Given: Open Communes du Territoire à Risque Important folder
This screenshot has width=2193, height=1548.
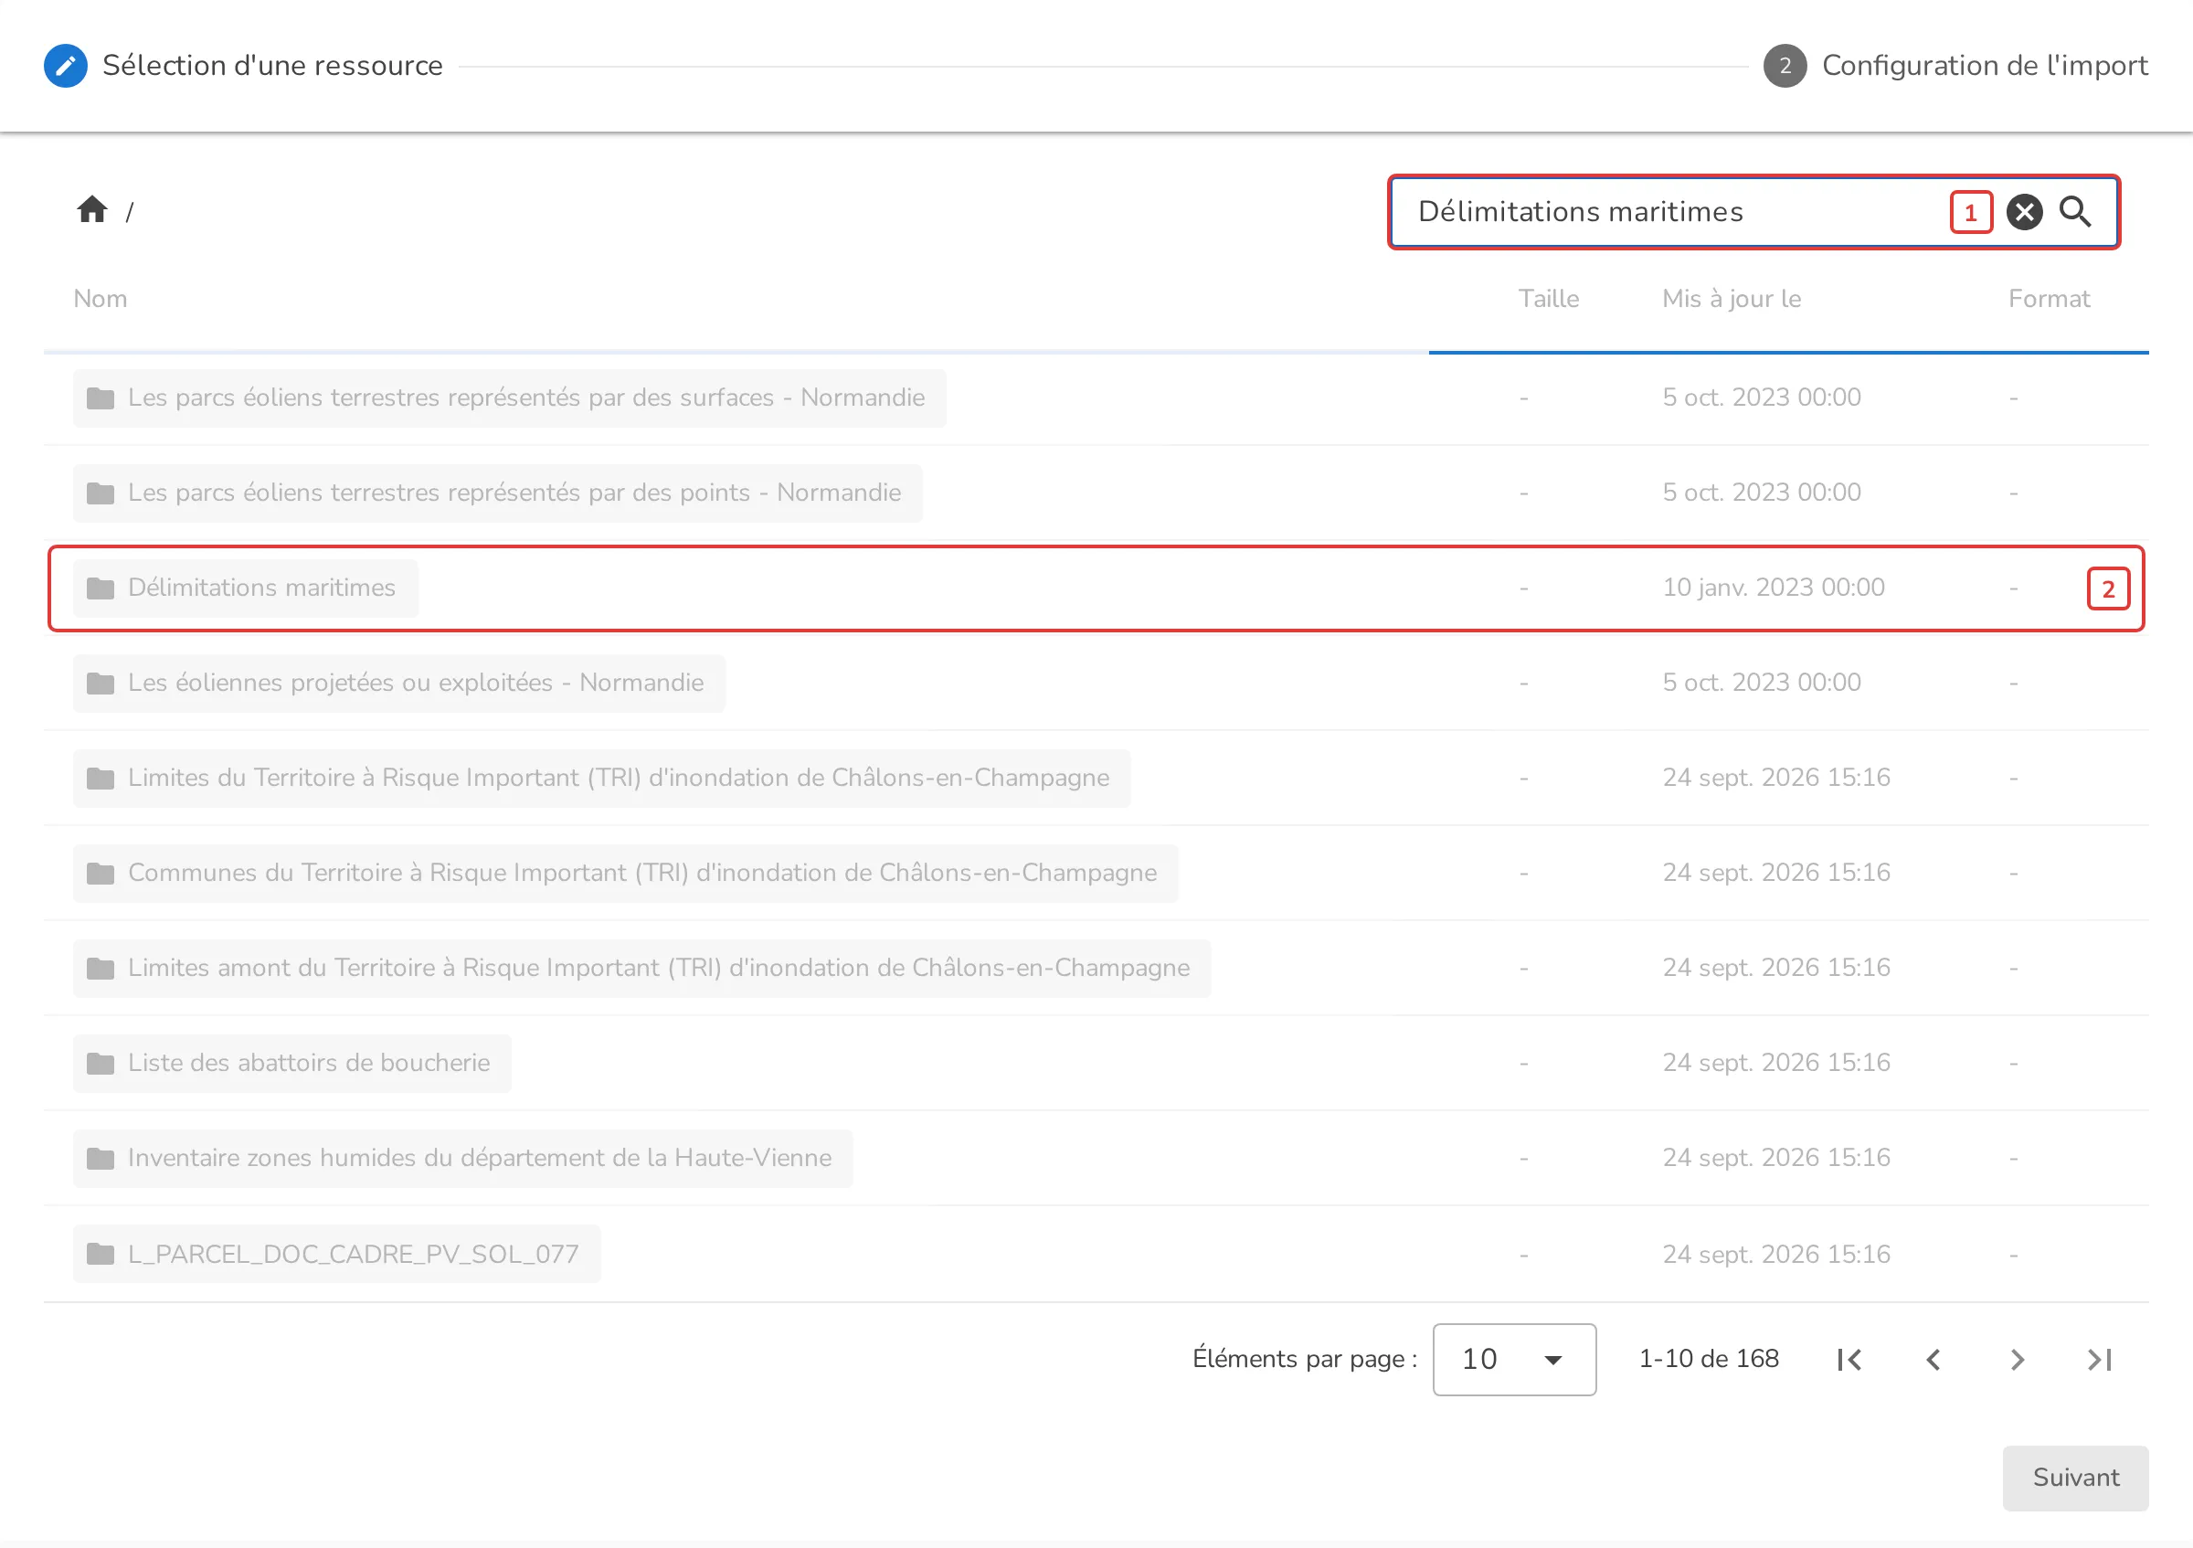Looking at the screenshot, I should [626, 874].
